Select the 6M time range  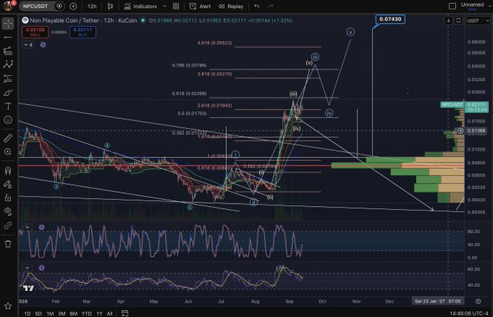tap(73, 313)
